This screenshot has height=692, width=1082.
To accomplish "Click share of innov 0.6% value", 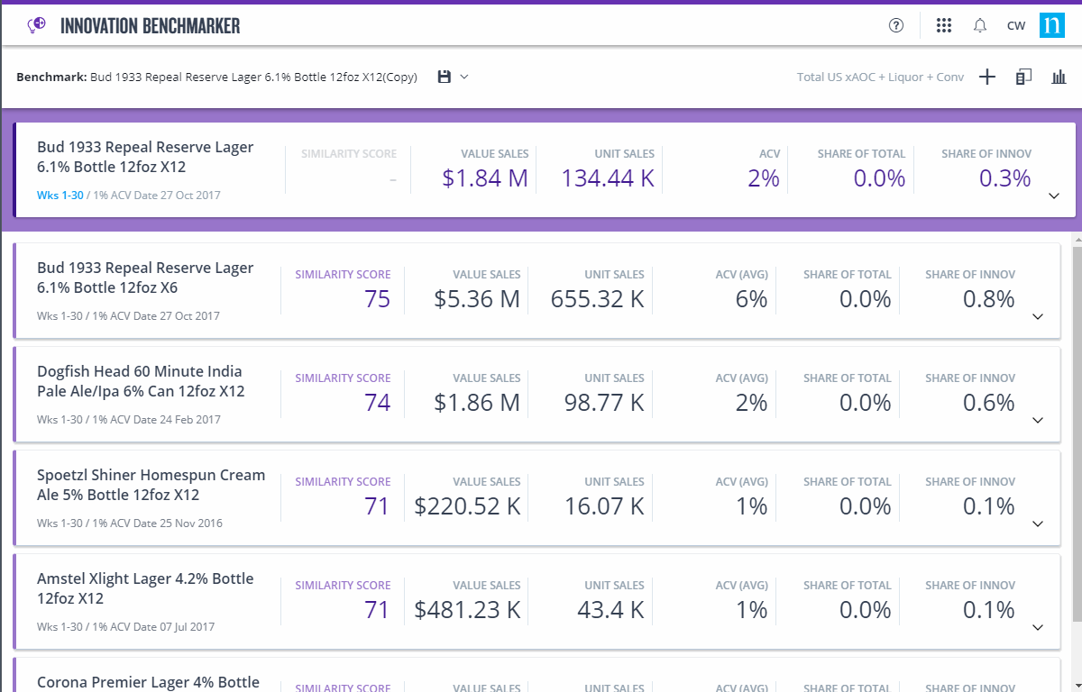I will (989, 403).
